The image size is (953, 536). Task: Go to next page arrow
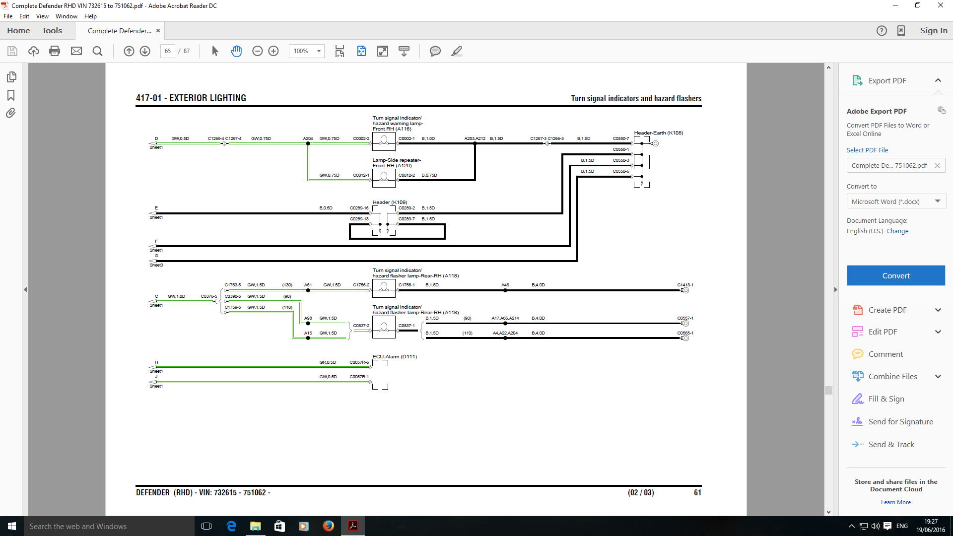(145, 51)
